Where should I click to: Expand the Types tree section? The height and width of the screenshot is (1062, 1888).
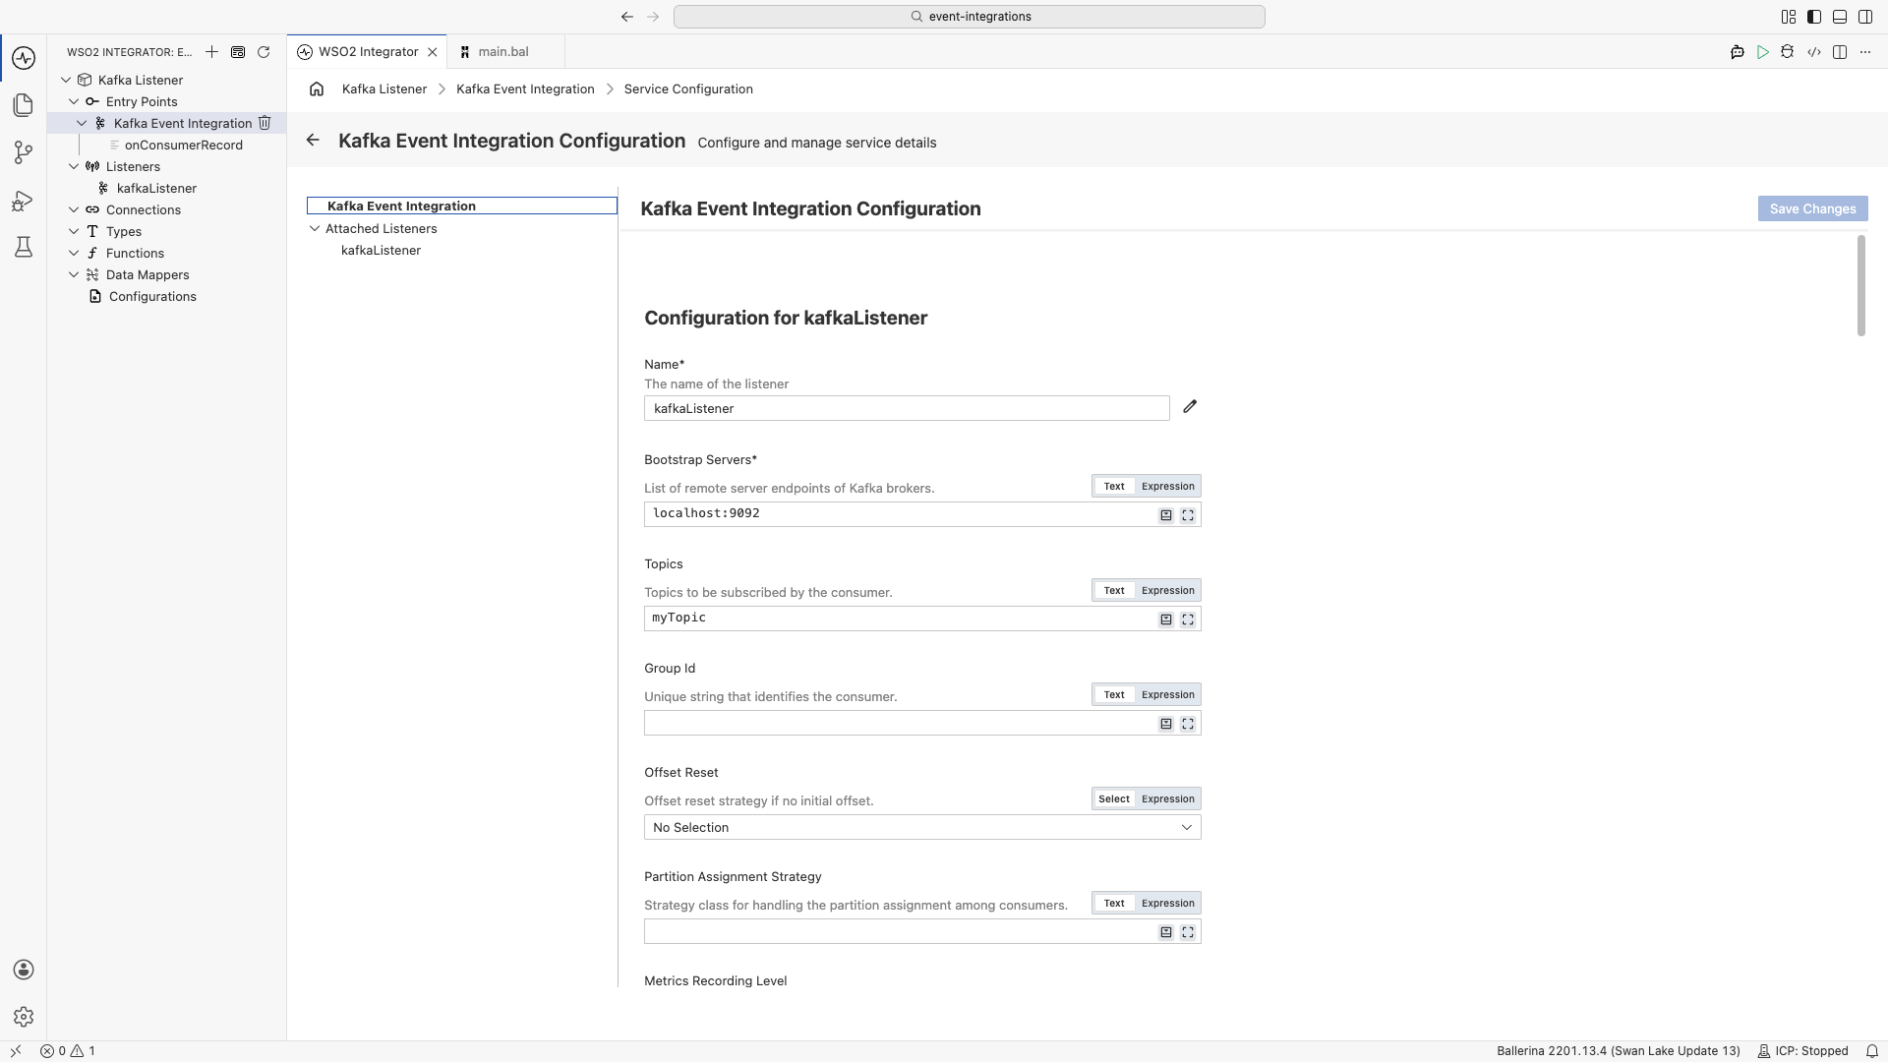tap(74, 231)
